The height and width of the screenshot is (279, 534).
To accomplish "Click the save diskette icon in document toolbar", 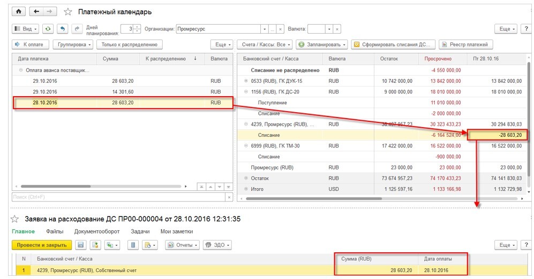I will pyautogui.click(x=81, y=245).
